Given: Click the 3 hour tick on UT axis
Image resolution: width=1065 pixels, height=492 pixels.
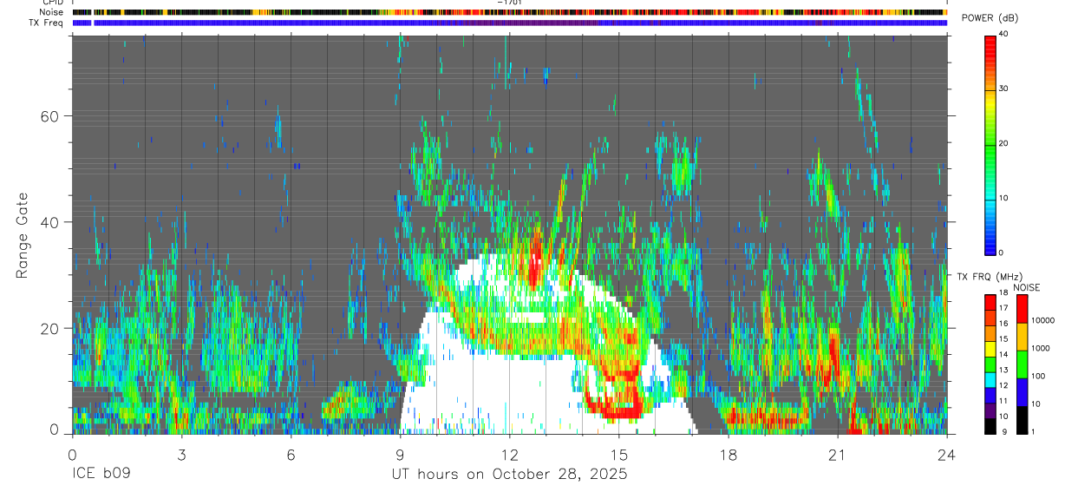Looking at the screenshot, I should pyautogui.click(x=181, y=454).
